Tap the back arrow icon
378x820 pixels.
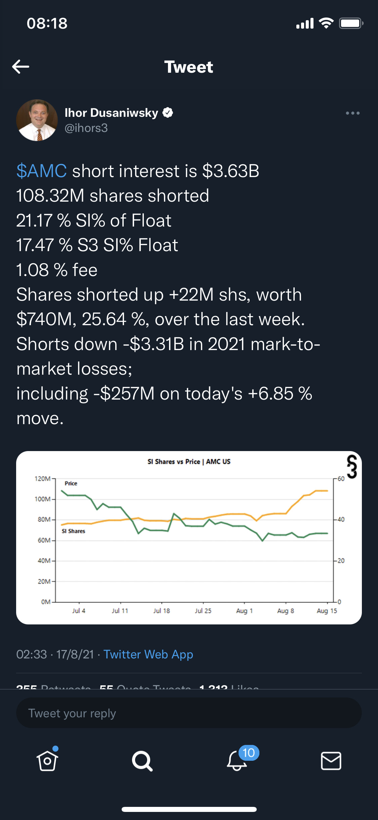click(21, 67)
